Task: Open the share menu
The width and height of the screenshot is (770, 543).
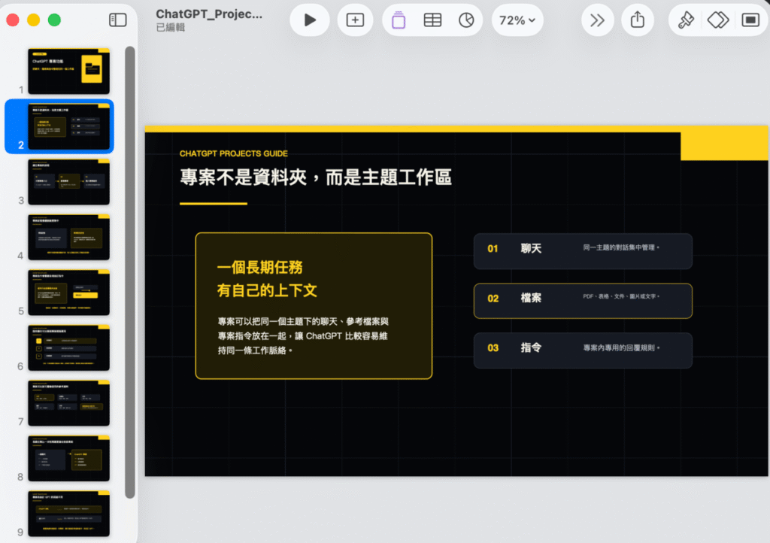Action: pos(638,20)
